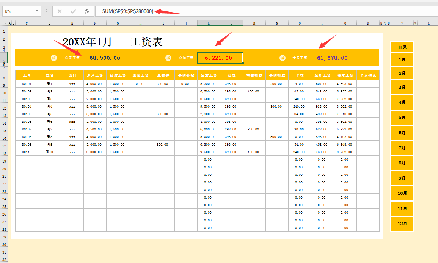
Task: Select employee ID cell D0110
Action: [x=27, y=152]
